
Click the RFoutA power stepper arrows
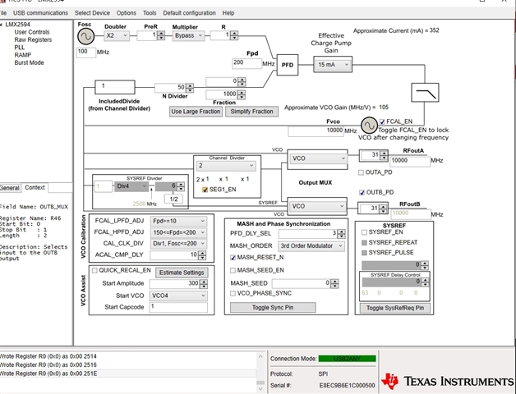pos(384,155)
